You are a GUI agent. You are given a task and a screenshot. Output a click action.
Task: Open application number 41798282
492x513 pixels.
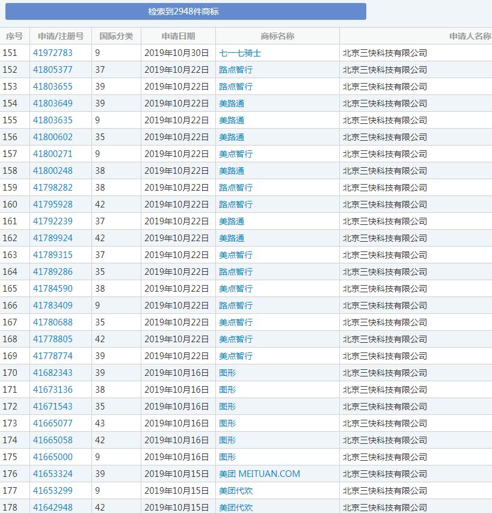pos(53,188)
